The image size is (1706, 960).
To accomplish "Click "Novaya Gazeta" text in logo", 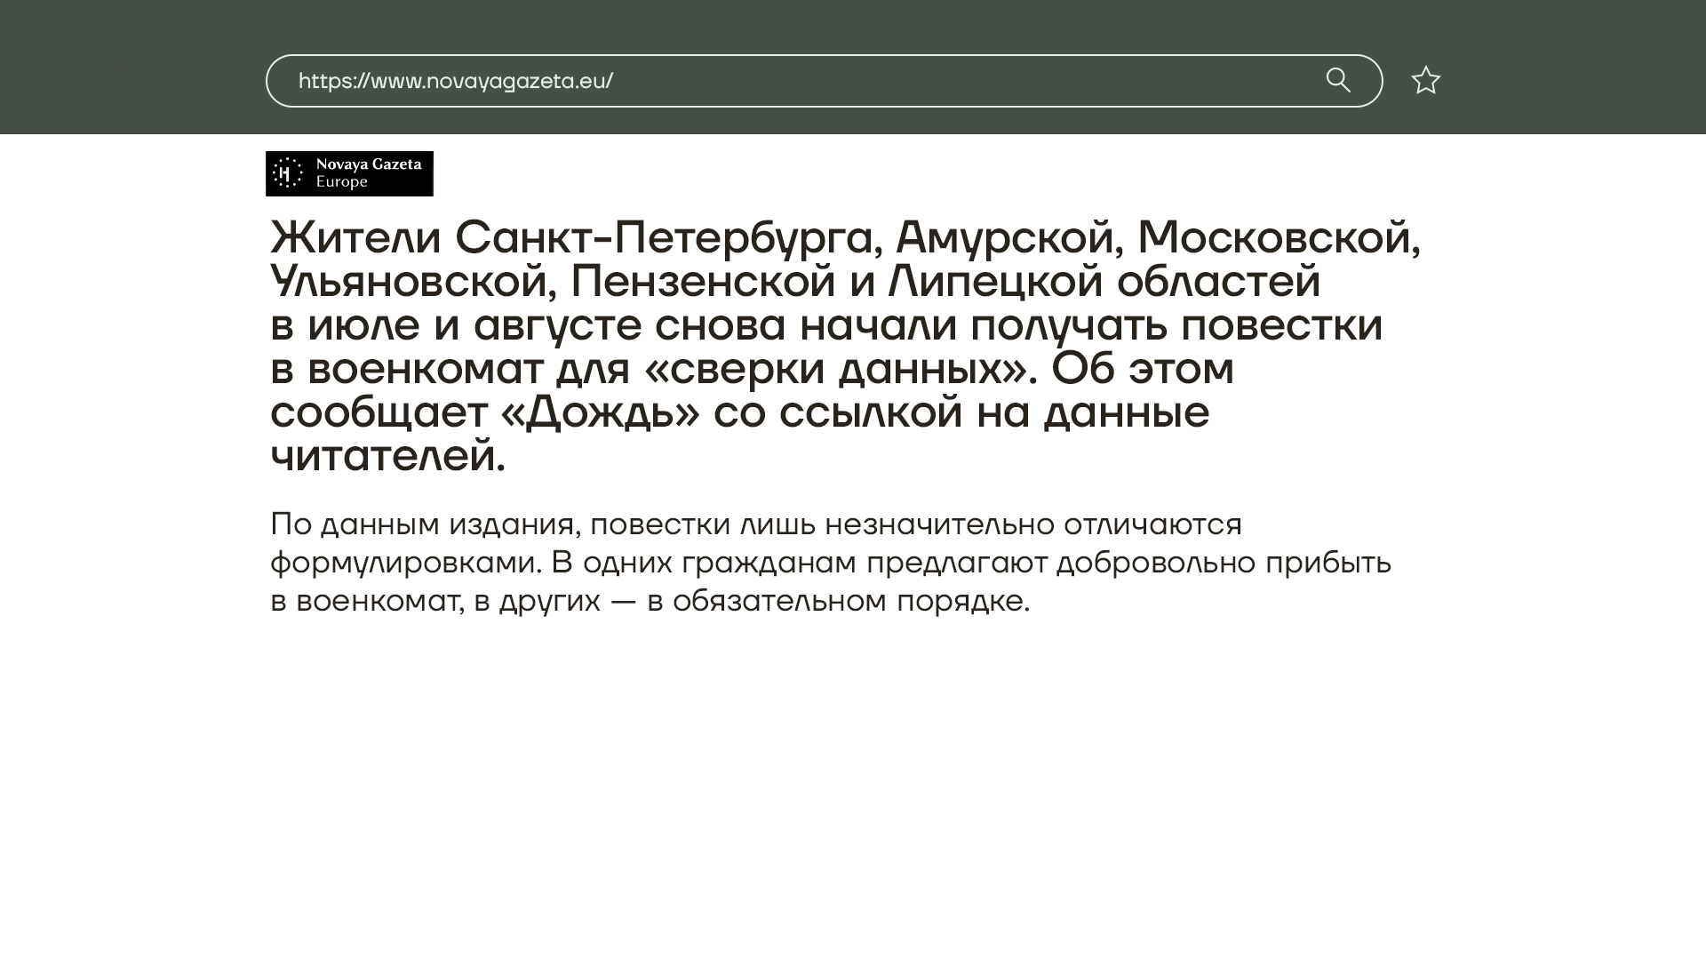I will [369, 164].
